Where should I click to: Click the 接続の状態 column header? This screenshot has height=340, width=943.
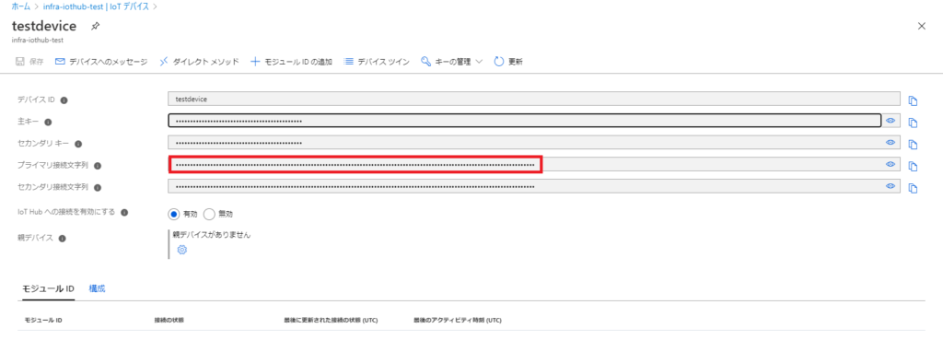tap(169, 320)
